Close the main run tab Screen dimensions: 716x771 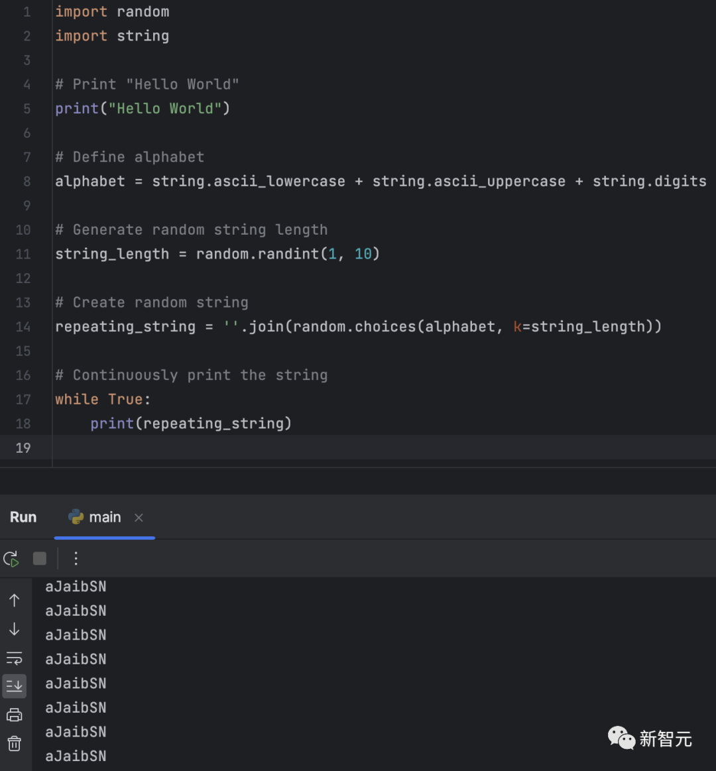(x=139, y=518)
